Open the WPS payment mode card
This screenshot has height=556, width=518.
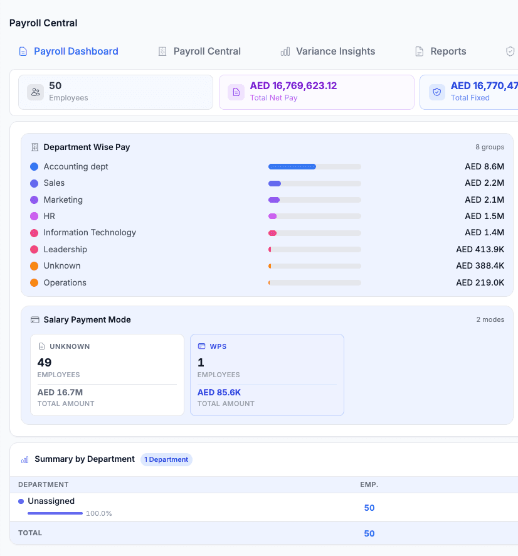tap(267, 375)
